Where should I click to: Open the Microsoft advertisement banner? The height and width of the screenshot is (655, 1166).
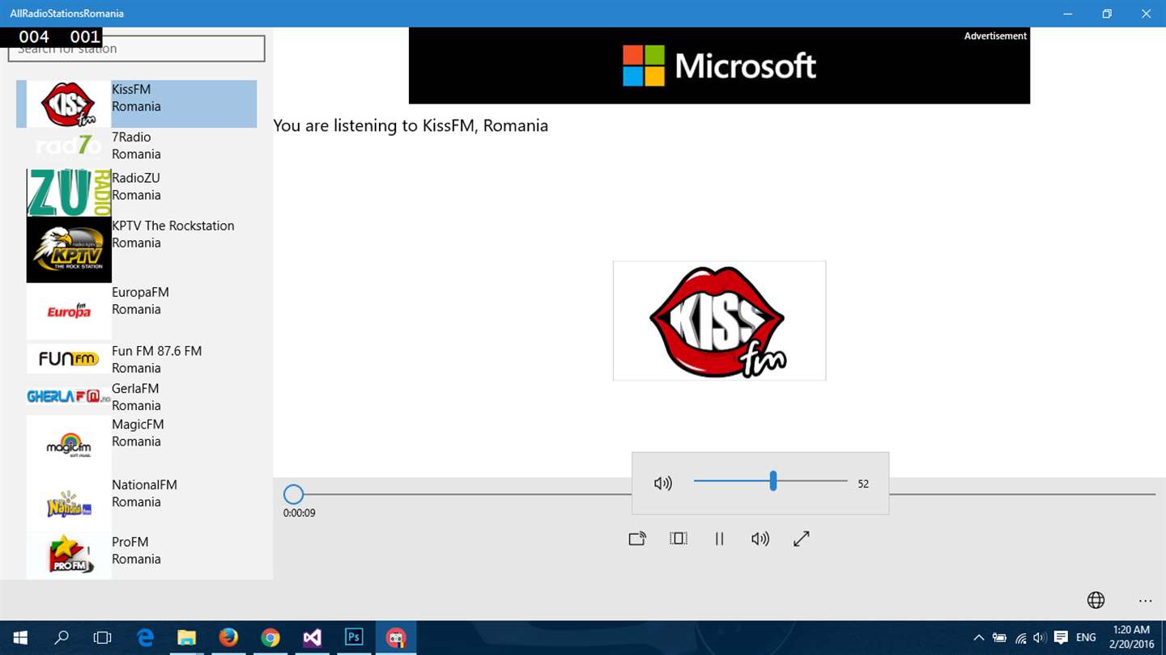719,65
